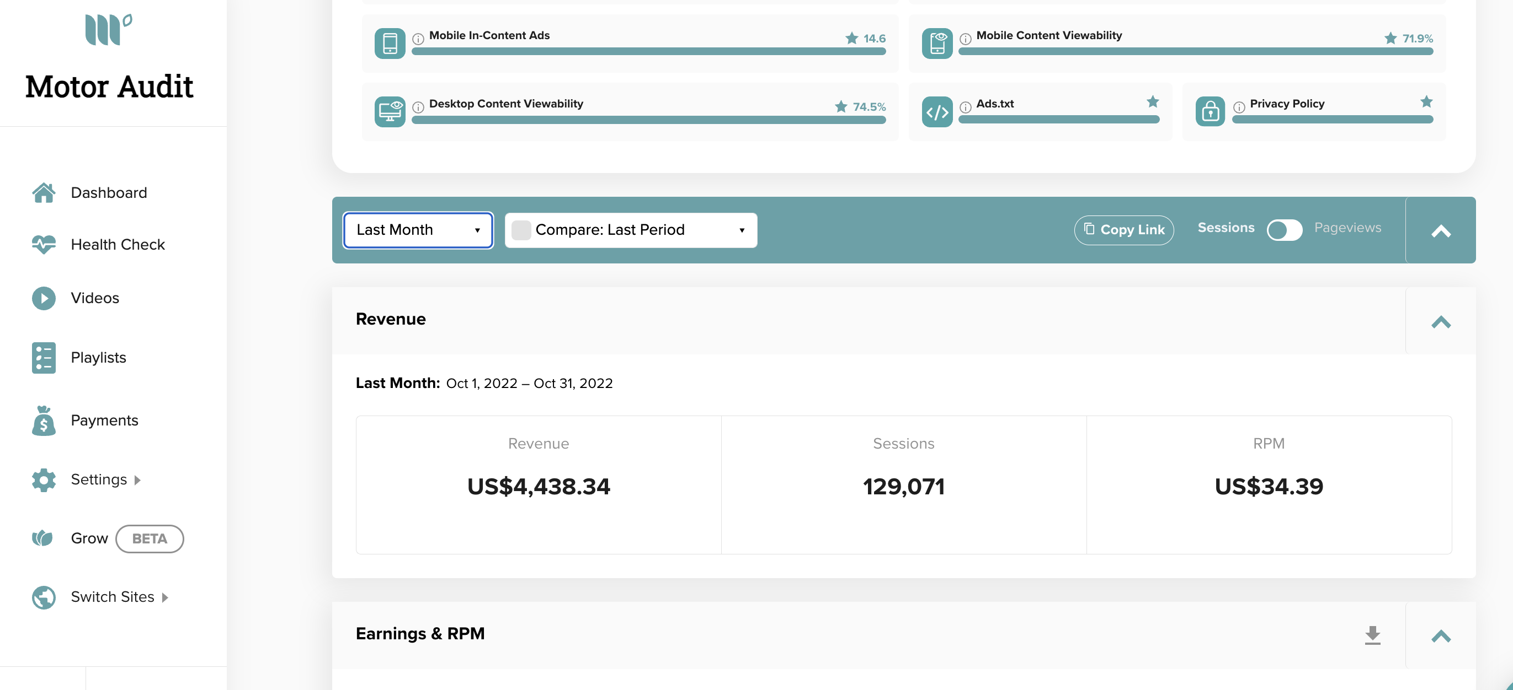Click the Grow leaf icon
Viewport: 1513px width, 690px height.
[42, 538]
